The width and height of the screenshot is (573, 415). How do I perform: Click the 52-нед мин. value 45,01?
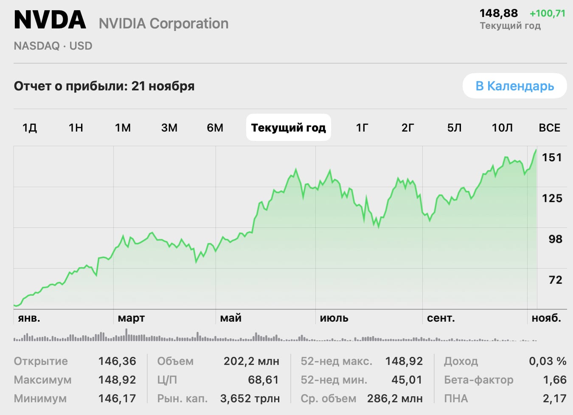click(x=407, y=380)
